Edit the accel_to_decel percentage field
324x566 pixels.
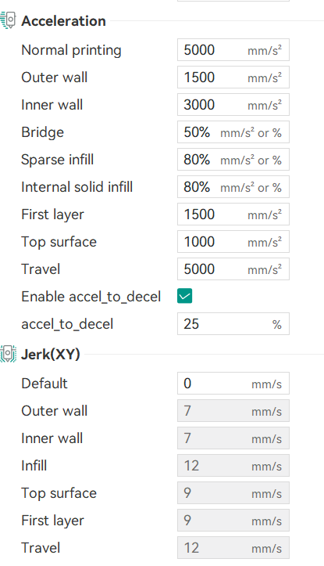coord(233,324)
